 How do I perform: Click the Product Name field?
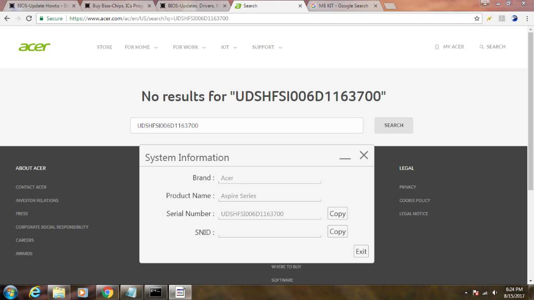[270, 196]
